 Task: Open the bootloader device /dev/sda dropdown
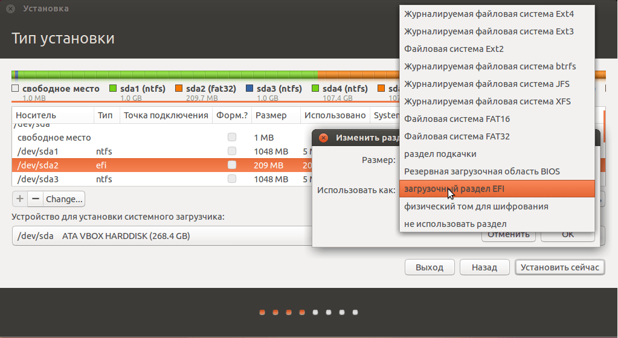(x=157, y=236)
